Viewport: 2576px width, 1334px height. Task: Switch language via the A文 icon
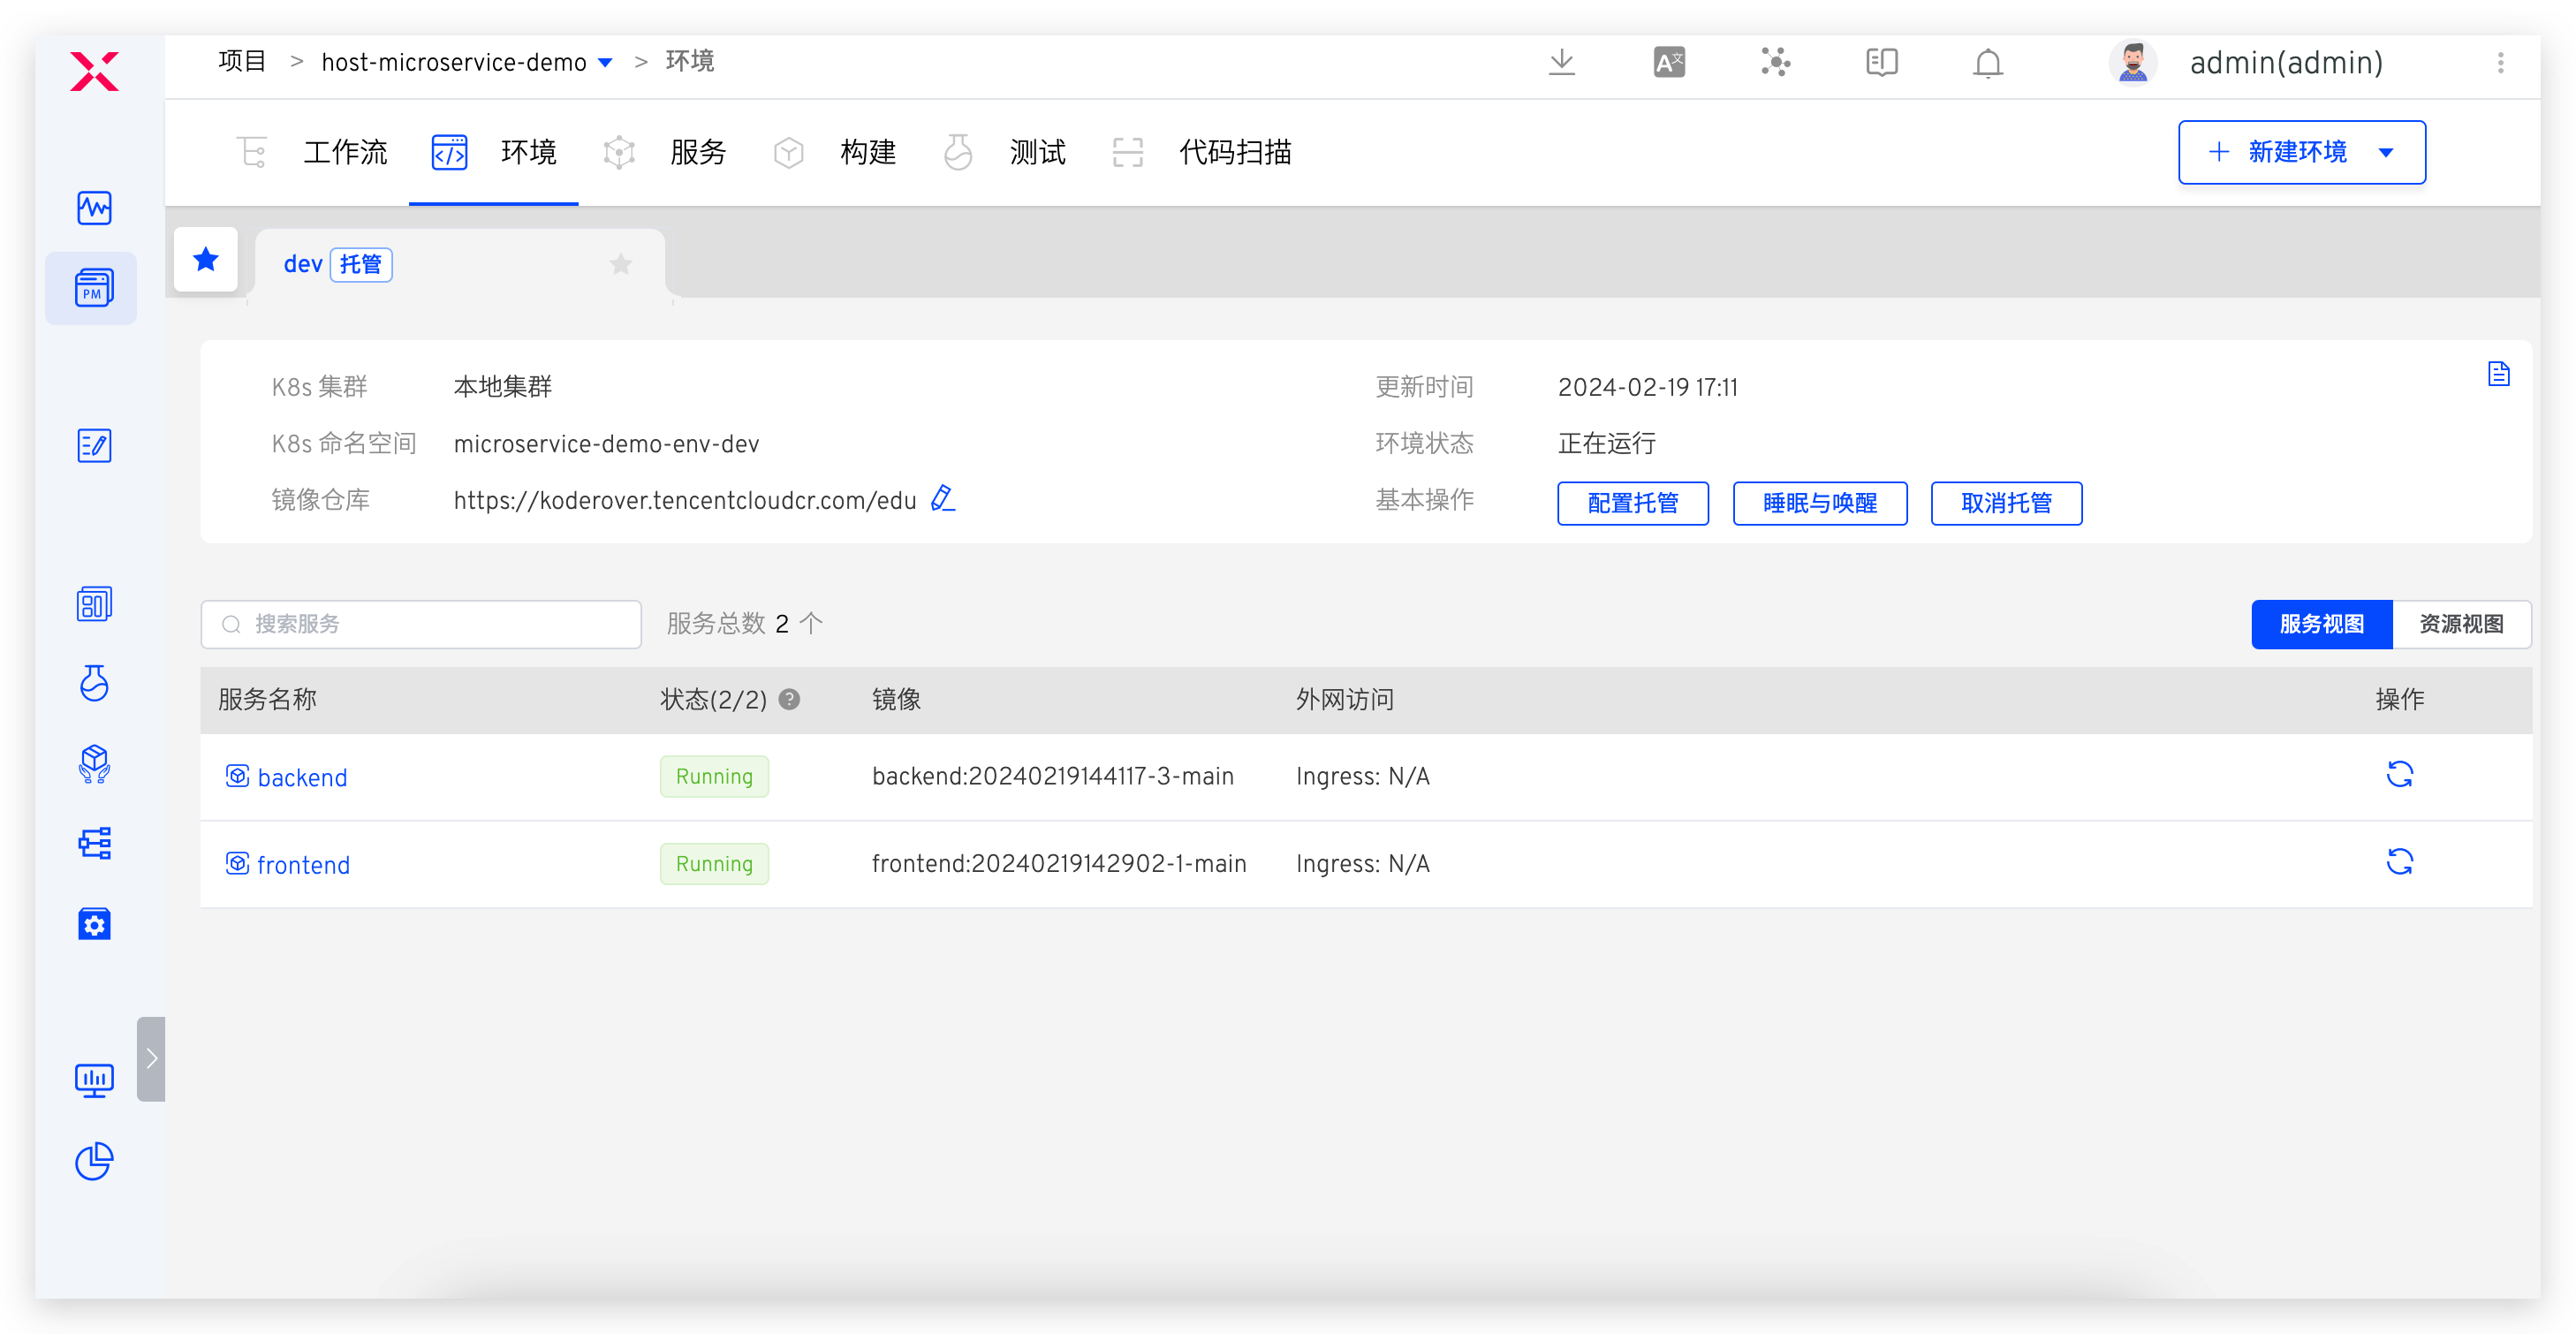(1668, 62)
